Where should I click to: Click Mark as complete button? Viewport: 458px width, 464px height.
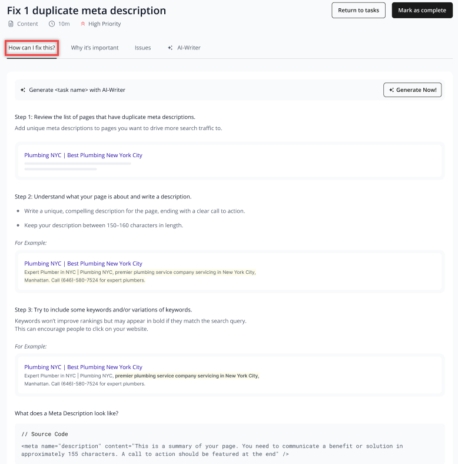(x=422, y=11)
